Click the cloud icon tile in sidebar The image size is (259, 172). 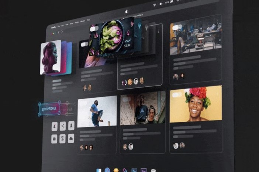(71, 138)
